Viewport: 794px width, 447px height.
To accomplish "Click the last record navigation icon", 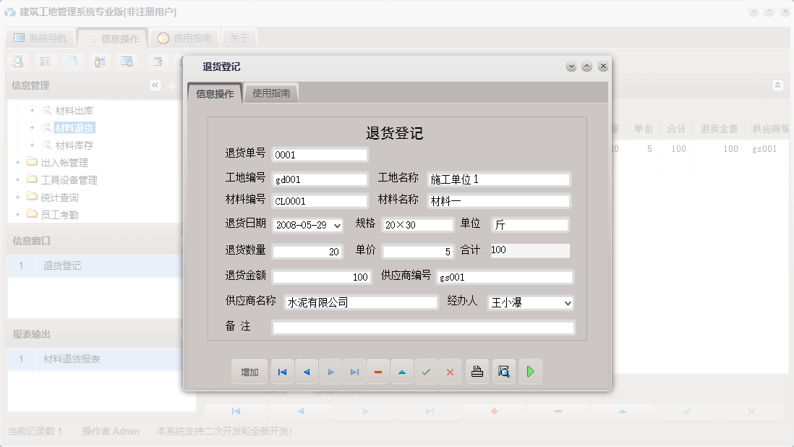I will click(x=354, y=371).
